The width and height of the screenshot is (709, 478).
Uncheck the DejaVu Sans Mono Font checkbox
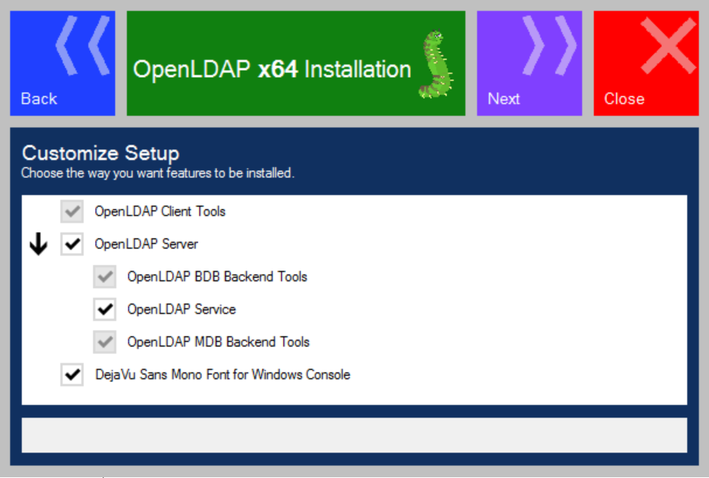coord(72,375)
